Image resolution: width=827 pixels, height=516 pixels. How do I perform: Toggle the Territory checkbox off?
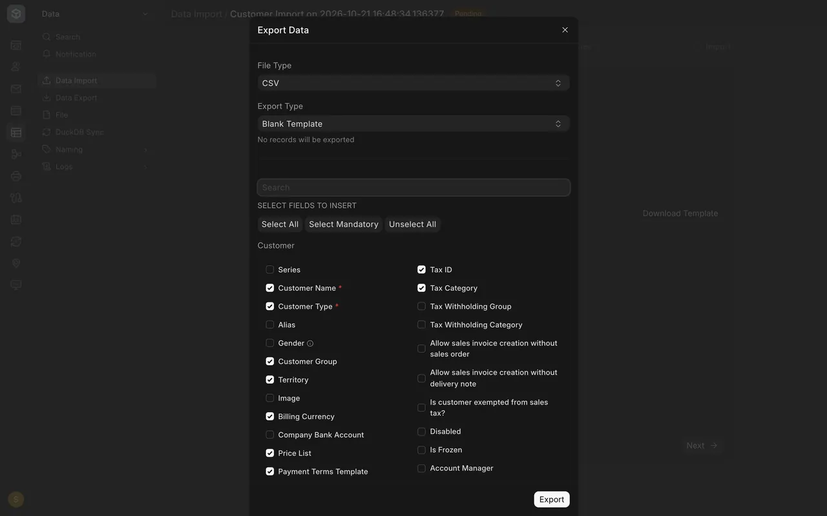(270, 380)
